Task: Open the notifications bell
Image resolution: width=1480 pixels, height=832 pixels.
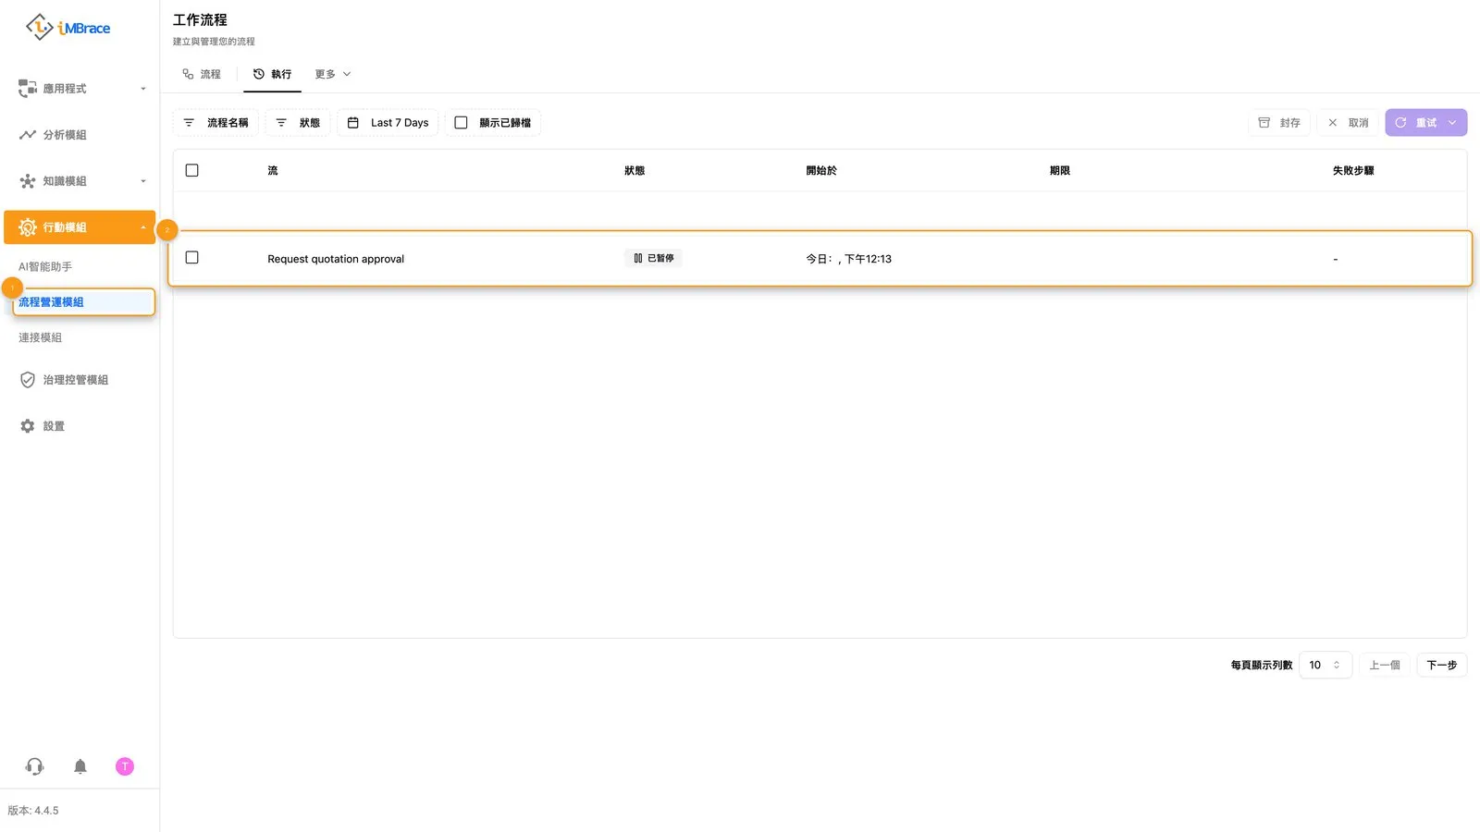Action: (80, 766)
